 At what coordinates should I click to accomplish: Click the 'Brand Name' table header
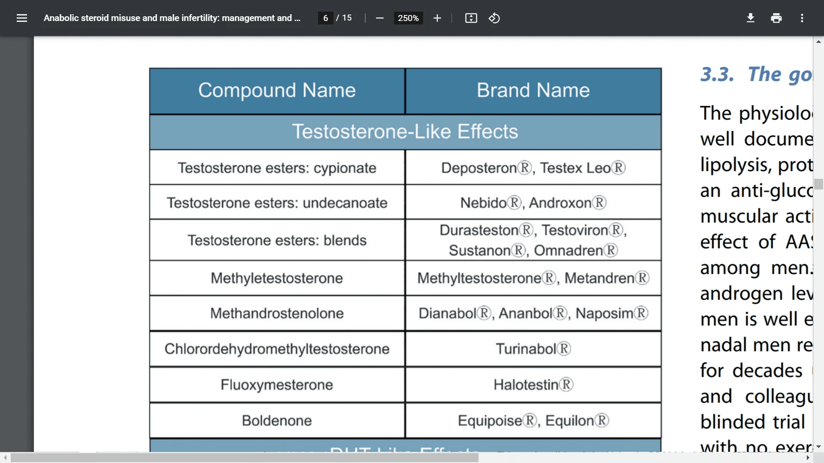point(533,91)
